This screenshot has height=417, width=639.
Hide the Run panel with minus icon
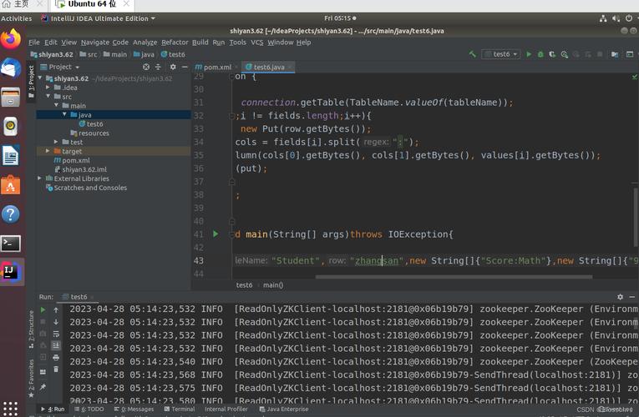632,297
